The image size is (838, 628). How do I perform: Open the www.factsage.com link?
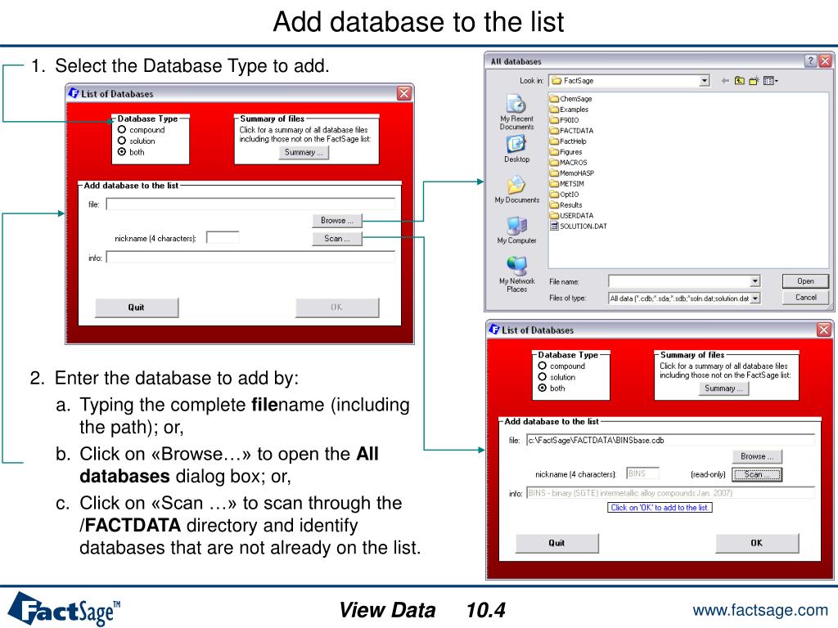click(760, 610)
